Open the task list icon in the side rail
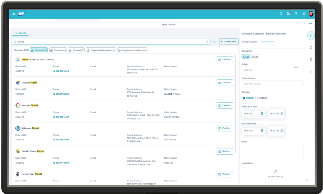The height and width of the screenshot is (194, 323). (311, 72)
